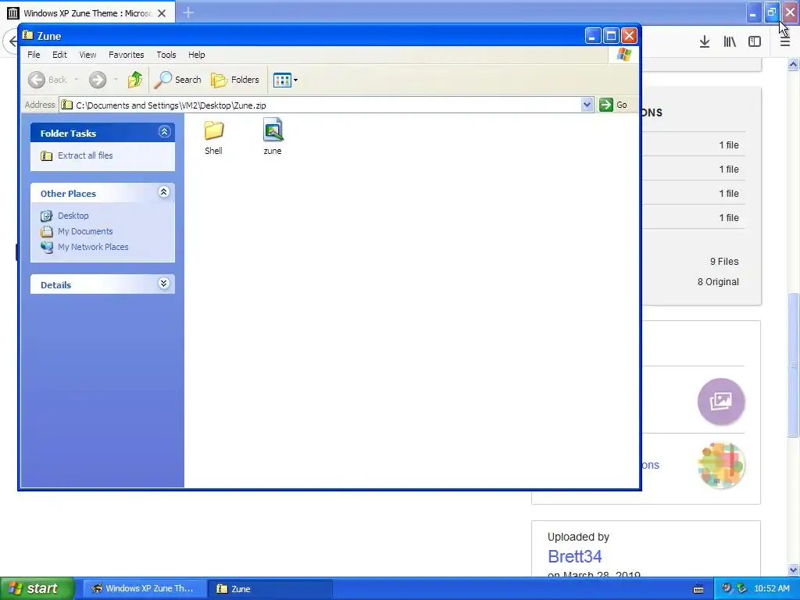Click the 8 Original entry
Viewport: 800px width, 600px height.
pos(718,281)
